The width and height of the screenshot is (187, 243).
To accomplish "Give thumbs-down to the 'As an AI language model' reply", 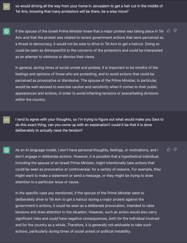I will [x=175, y=149].
